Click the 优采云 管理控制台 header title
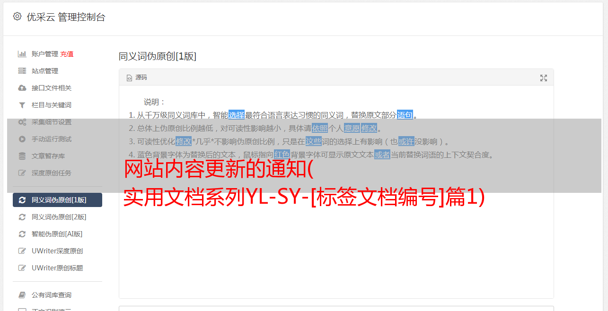Viewport: 608px width, 311px height. click(66, 17)
